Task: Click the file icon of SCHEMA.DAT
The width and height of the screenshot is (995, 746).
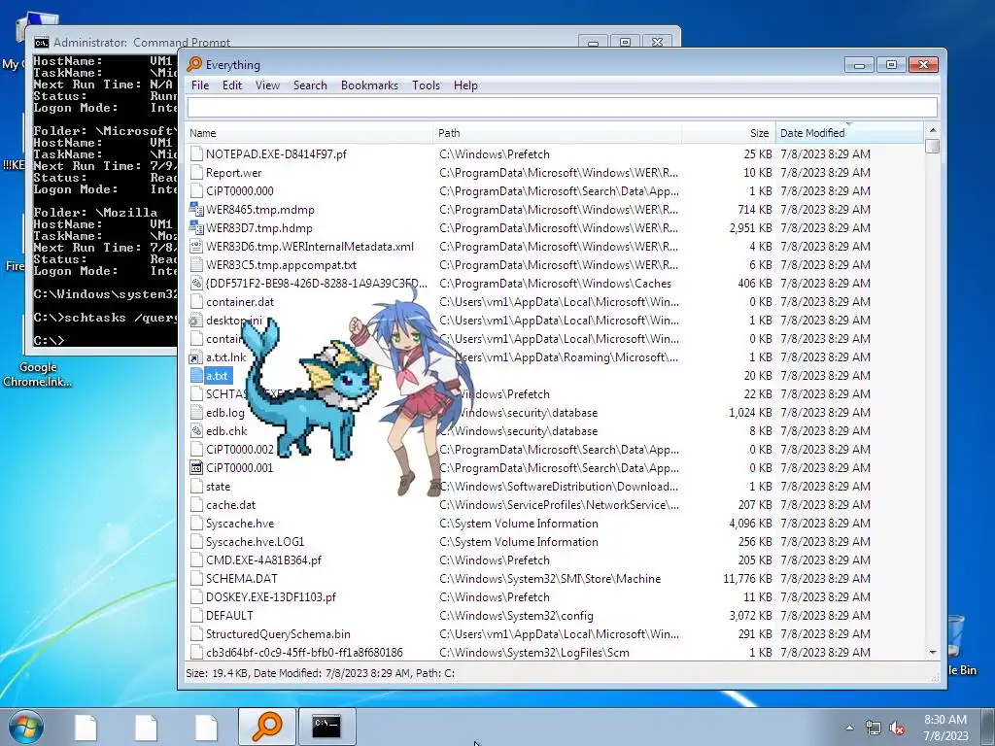Action: pos(196,579)
